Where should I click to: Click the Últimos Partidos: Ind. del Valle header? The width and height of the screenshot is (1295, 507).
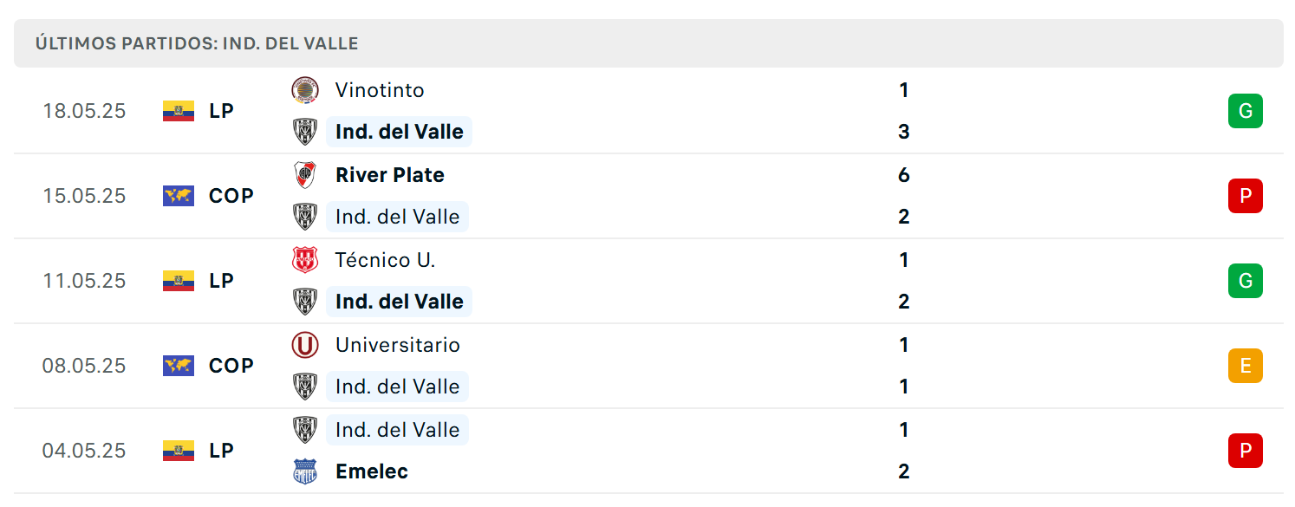[197, 43]
